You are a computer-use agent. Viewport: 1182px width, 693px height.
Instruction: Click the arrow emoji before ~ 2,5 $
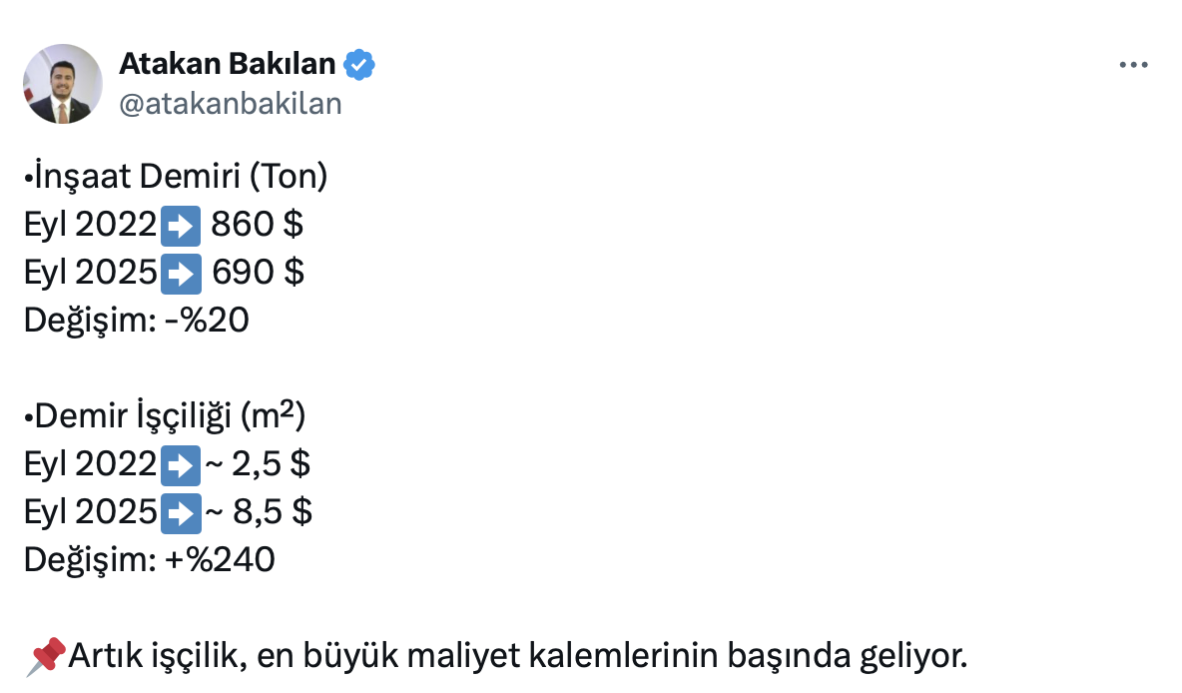click(x=181, y=464)
